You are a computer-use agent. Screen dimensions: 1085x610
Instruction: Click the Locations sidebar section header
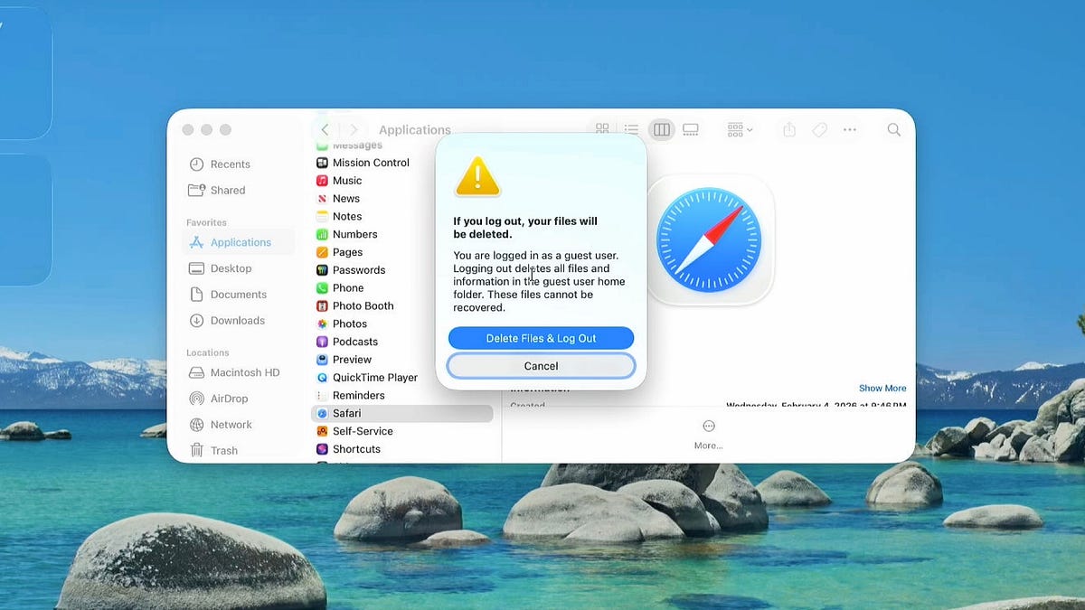tap(208, 352)
